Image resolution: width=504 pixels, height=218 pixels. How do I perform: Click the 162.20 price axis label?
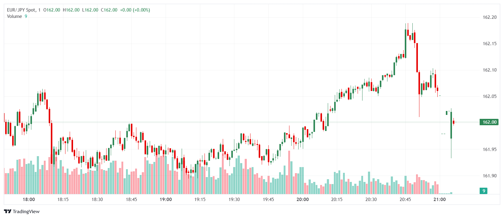click(x=489, y=17)
